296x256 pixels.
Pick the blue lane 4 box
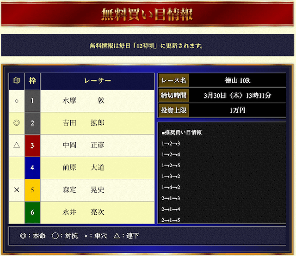pyautogui.click(x=32, y=167)
